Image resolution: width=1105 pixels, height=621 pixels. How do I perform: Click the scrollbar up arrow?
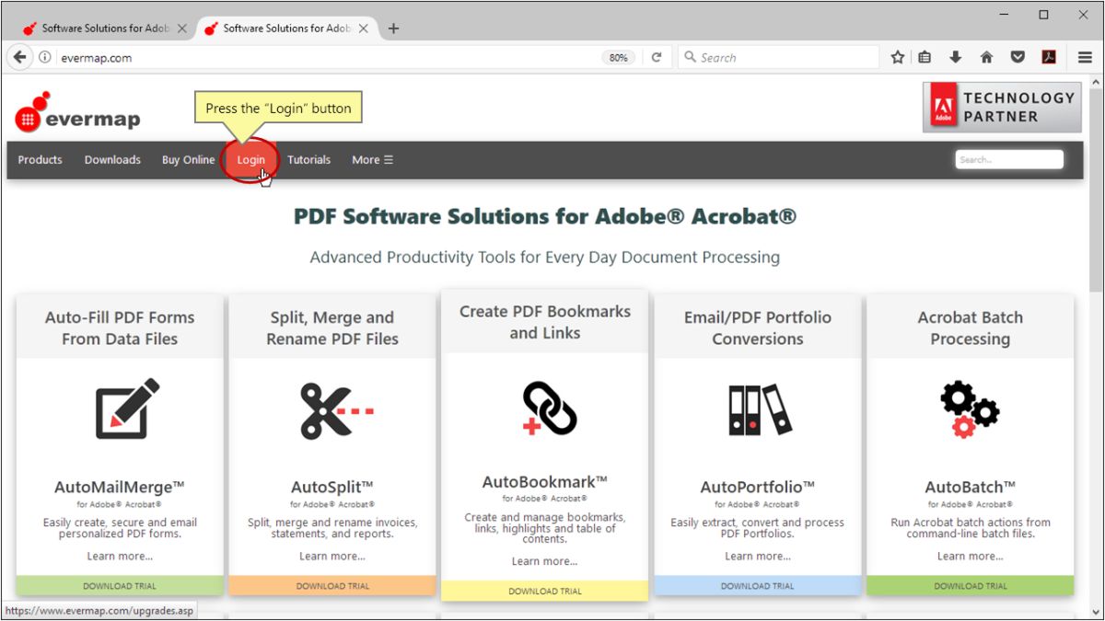tap(1096, 82)
